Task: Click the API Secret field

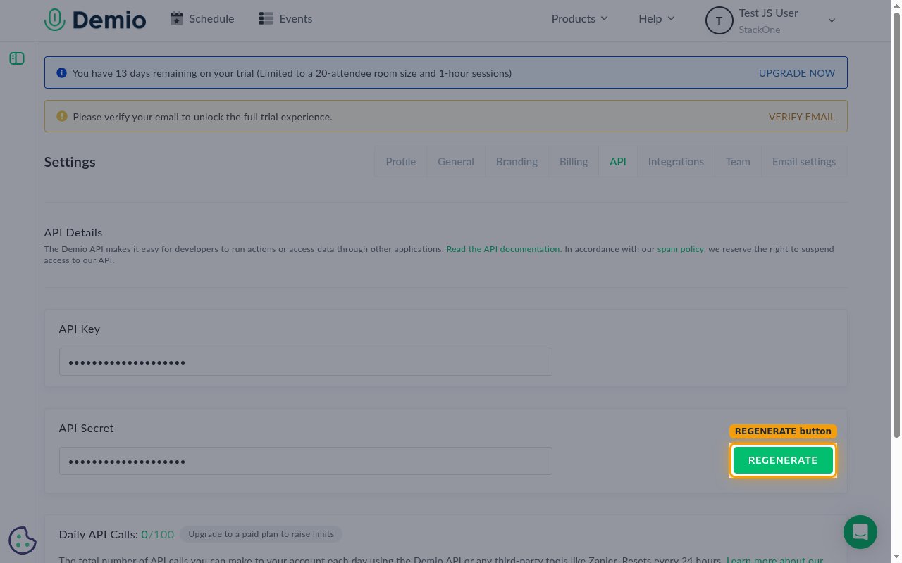Action: tap(305, 461)
